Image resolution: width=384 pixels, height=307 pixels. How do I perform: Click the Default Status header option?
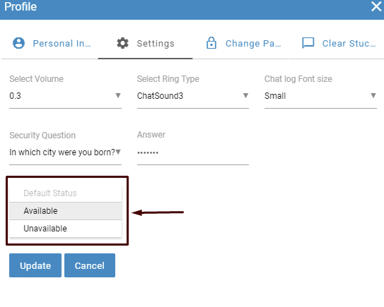pyautogui.click(x=65, y=193)
